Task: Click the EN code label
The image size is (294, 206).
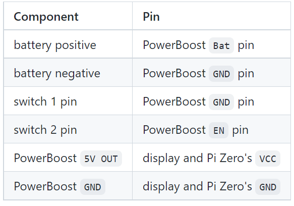Action: tap(218, 130)
